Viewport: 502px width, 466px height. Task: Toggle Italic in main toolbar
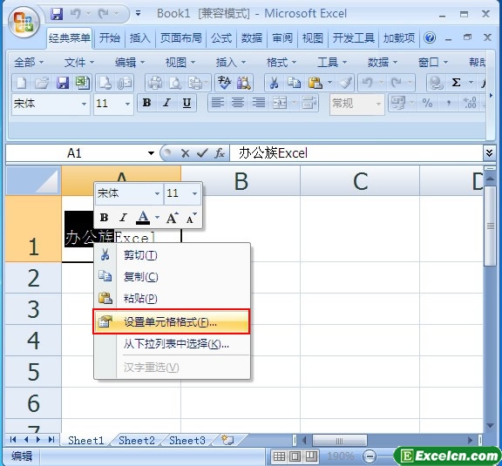166,103
